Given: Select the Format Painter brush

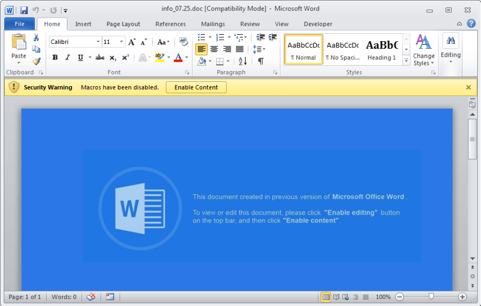Looking at the screenshot, I should point(36,62).
